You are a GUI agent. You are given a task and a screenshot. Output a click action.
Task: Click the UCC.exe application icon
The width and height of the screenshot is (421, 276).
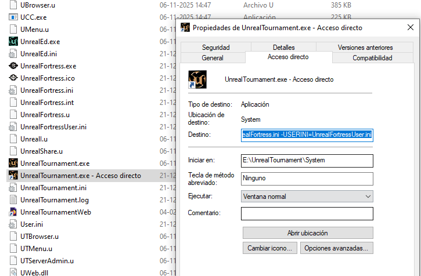click(13, 17)
